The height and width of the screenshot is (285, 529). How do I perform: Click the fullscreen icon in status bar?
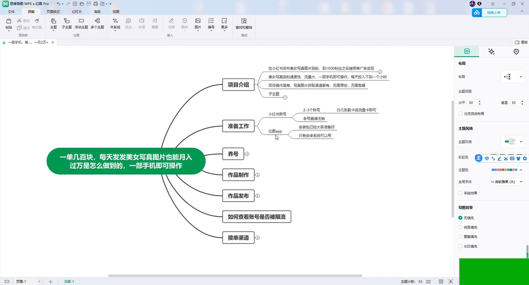(x=451, y=281)
